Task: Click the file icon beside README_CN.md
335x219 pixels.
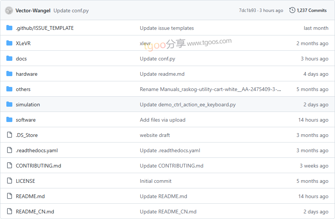Action: [x=9, y=211]
